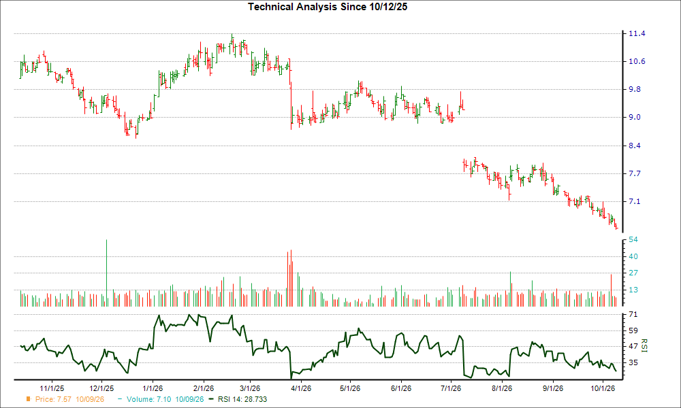Click the chart title 'Technical Analysis Since 10/12/25'
Viewport: 681px width, 408px height.
pyautogui.click(x=328, y=7)
